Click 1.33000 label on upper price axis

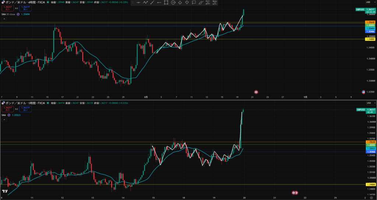click(x=370, y=81)
